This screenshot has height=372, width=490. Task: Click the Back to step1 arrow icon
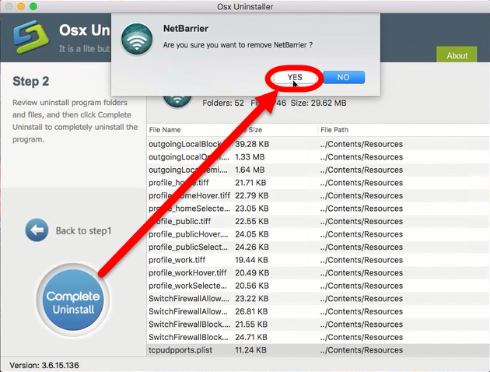click(37, 230)
